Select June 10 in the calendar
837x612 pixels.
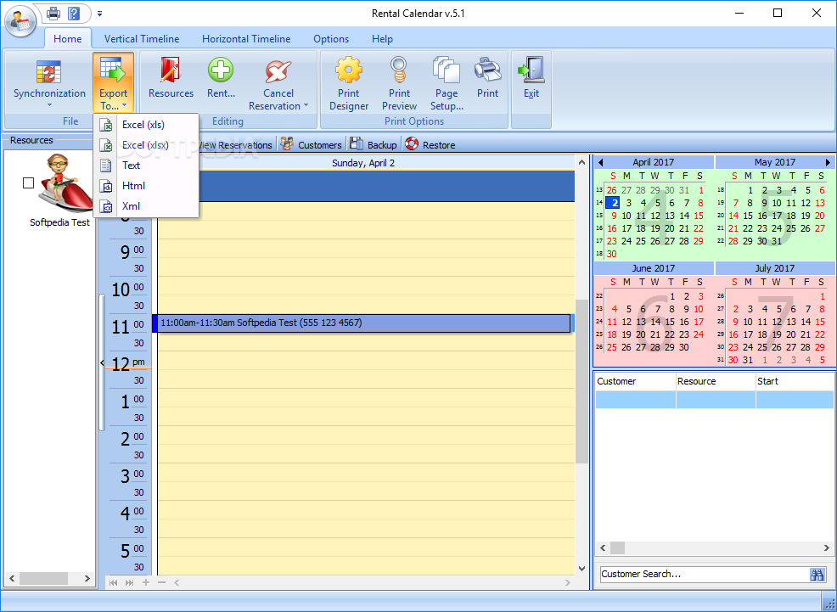[699, 309]
